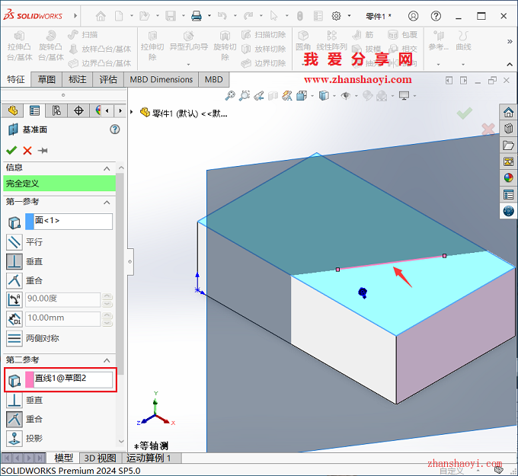This screenshot has height=476, width=518.
Task: Select the 直线1@草图2 second reference field
Action: pos(69,379)
